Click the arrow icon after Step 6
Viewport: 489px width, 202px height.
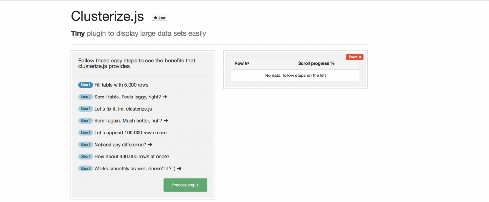click(150, 144)
